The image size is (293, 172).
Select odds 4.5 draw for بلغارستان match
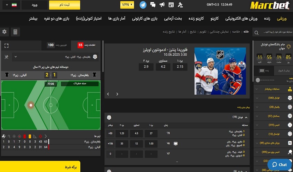[137, 133]
